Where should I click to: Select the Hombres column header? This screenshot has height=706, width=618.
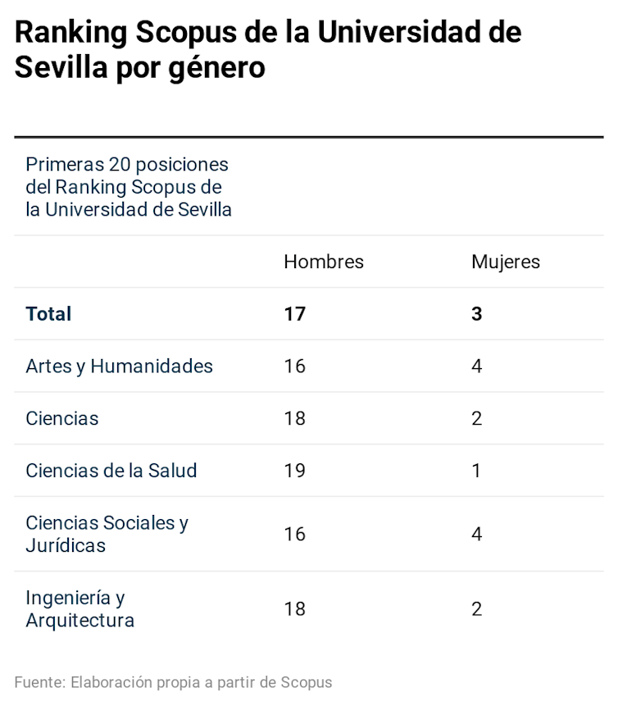[323, 262]
